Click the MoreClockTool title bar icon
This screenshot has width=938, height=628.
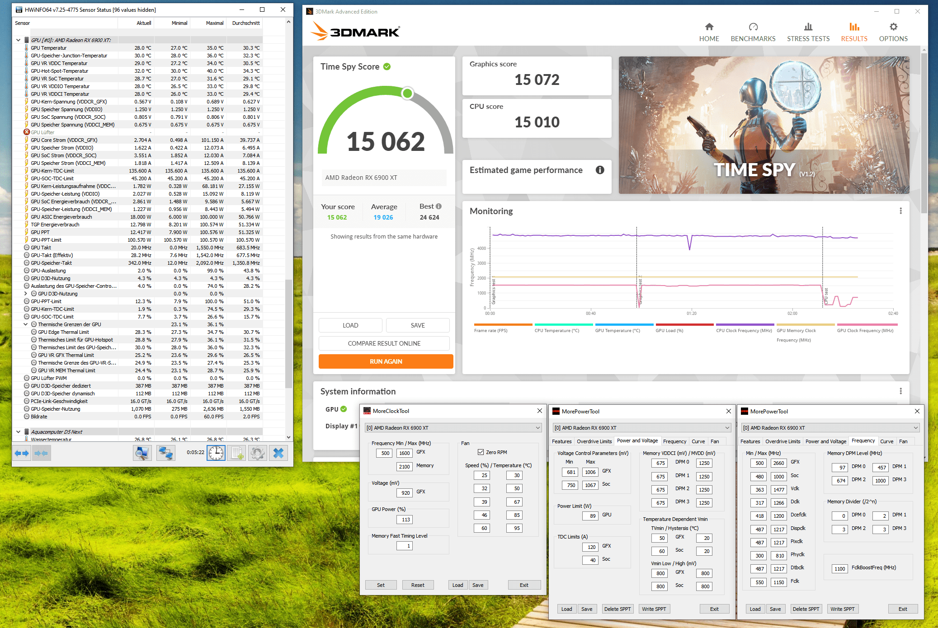tap(367, 411)
